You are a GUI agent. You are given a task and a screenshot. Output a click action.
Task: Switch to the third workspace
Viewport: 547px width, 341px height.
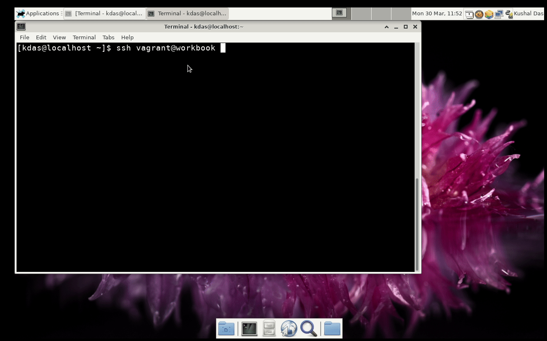[381, 14]
